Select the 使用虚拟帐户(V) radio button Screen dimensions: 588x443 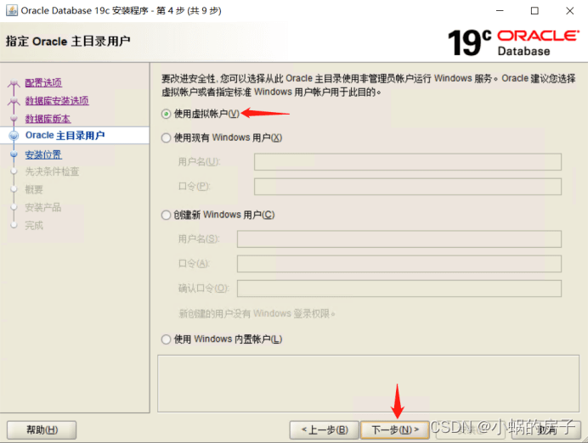click(x=167, y=114)
